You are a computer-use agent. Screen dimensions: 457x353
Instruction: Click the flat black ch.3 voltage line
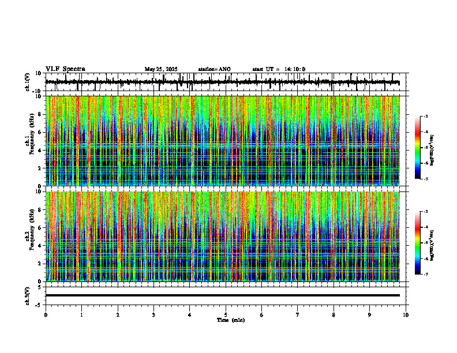222,295
